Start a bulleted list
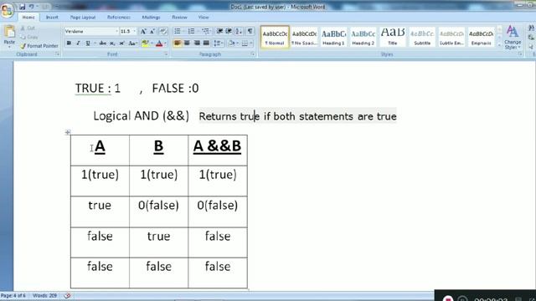The height and width of the screenshot is (301, 536). tap(178, 32)
